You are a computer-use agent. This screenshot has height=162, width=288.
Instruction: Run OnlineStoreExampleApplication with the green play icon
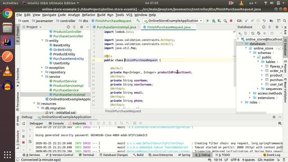[208, 21]
